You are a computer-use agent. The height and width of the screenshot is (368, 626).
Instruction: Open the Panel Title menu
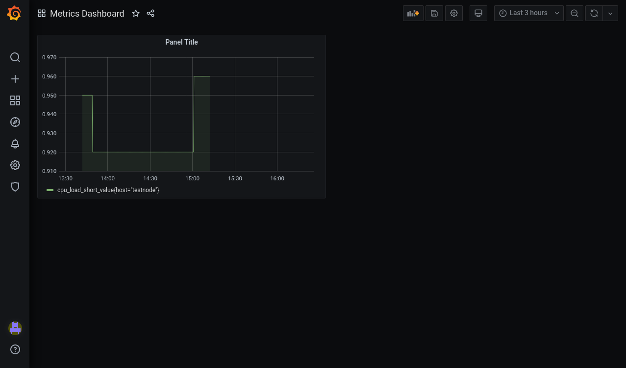click(x=181, y=42)
